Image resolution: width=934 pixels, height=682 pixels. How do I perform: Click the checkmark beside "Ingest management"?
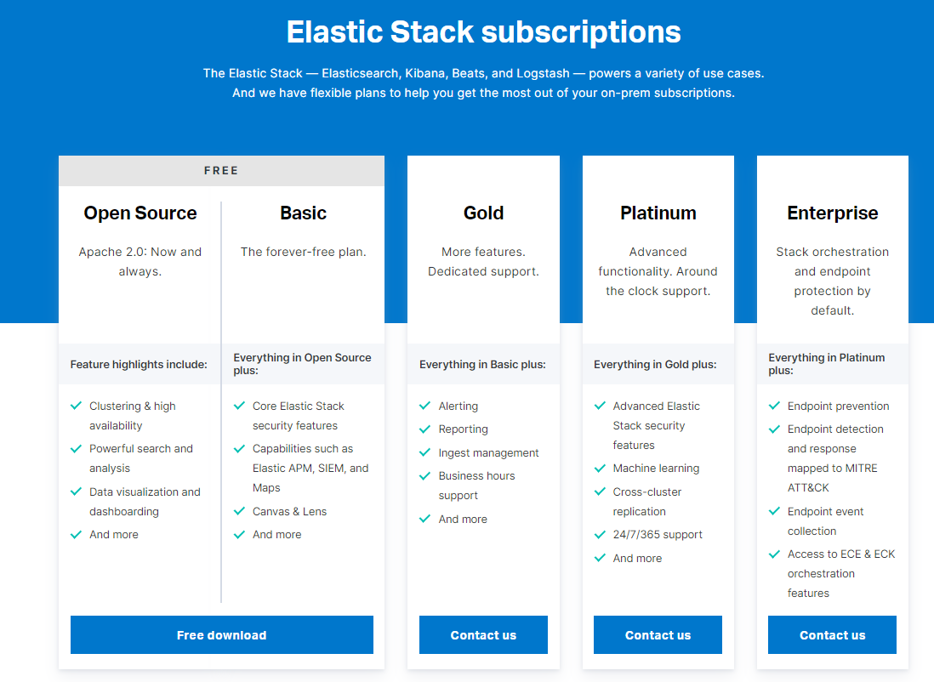click(x=424, y=452)
